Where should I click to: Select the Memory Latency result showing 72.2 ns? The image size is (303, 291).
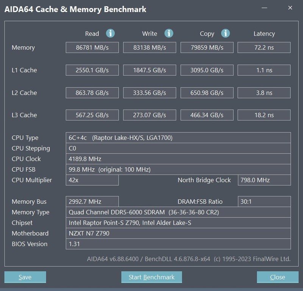(264, 47)
